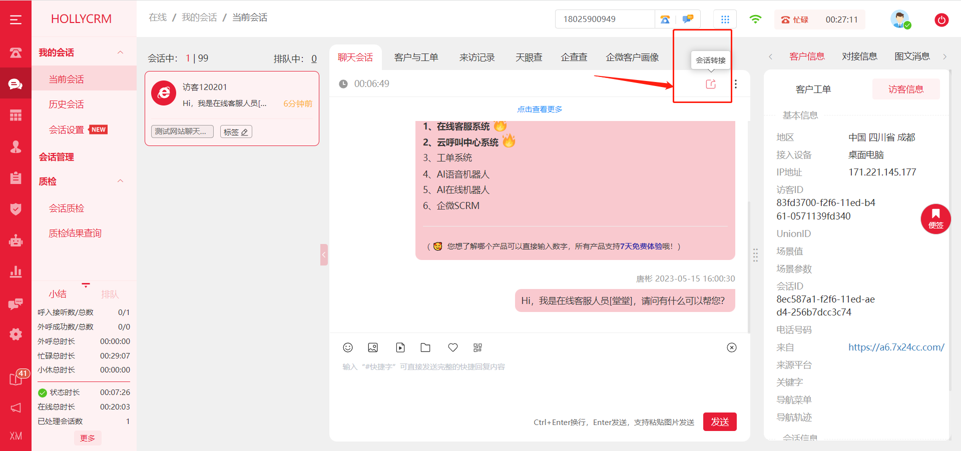Open the megaphone announcement sidebar icon
This screenshot has width=961, height=451.
(16, 408)
